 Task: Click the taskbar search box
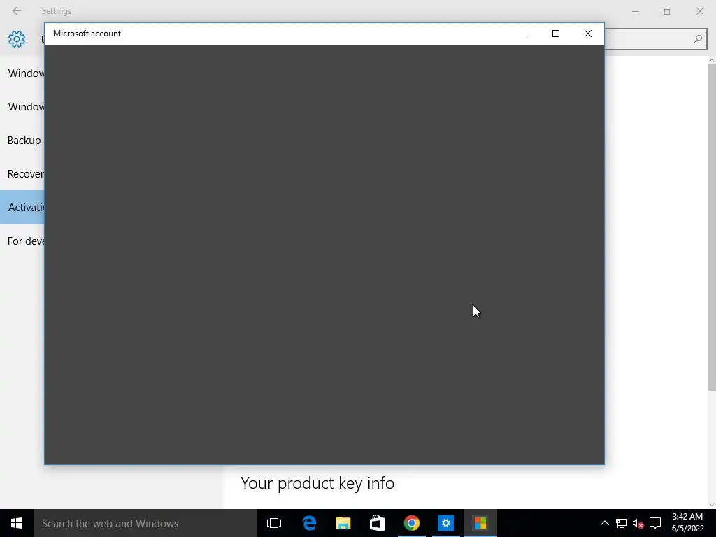click(145, 523)
